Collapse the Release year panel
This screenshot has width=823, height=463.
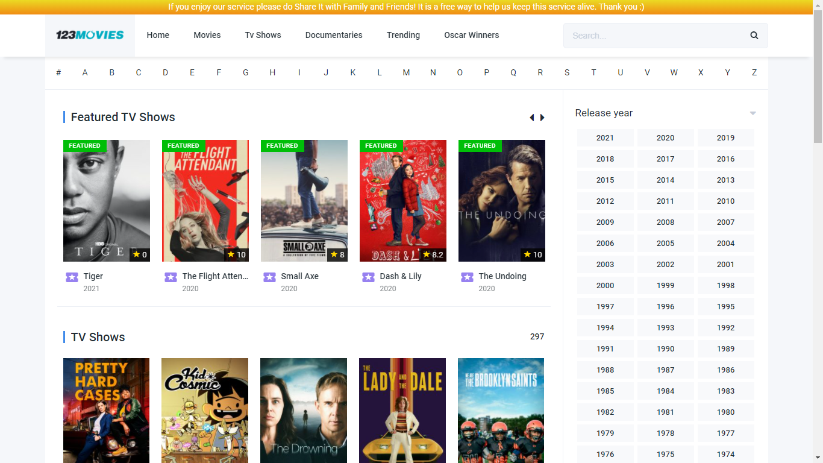pyautogui.click(x=753, y=113)
